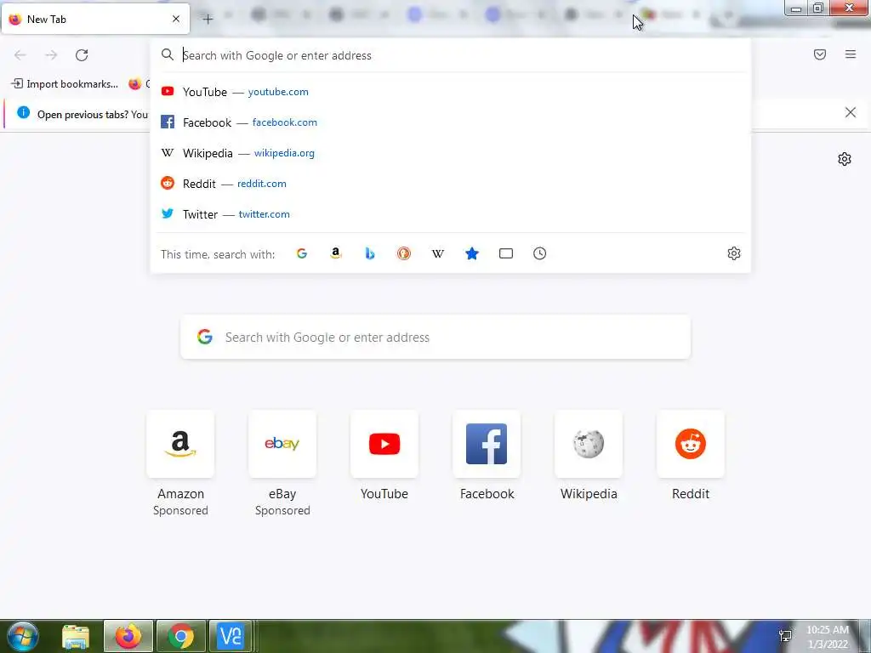
Task: Open File Explorer from taskbar
Action: pos(76,636)
